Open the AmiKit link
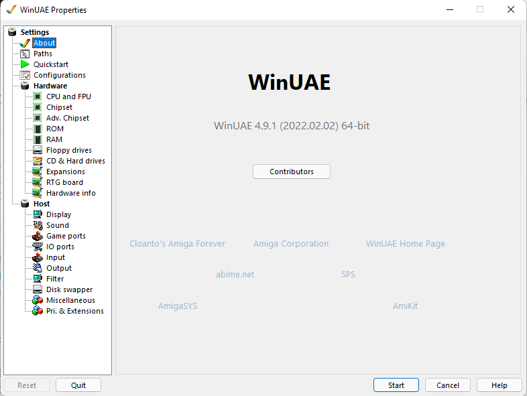 click(x=406, y=306)
